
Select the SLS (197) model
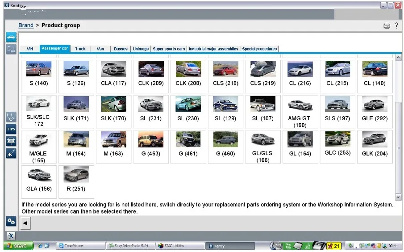337,112
